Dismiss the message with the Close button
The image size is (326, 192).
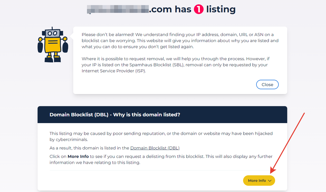pos(267,85)
